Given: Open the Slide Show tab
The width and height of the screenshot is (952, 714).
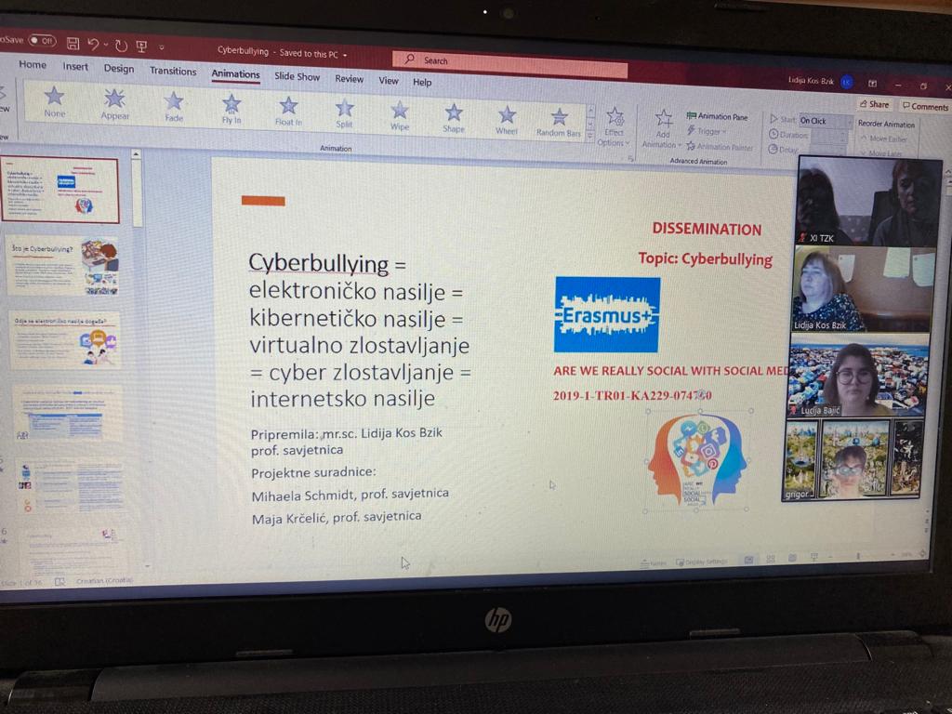Looking at the screenshot, I should [297, 76].
